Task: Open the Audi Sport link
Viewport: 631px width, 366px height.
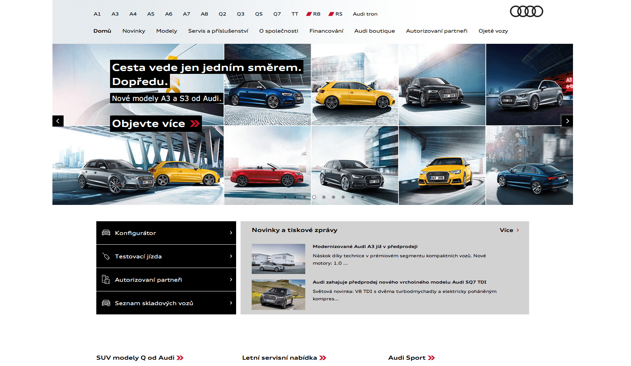Action: [x=412, y=358]
